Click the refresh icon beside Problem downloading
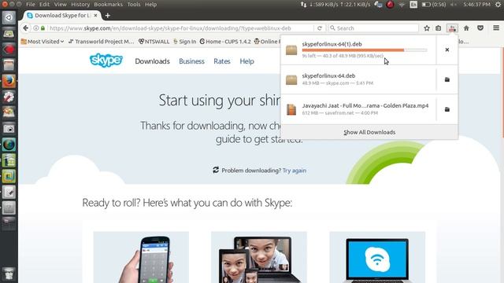 [216, 170]
